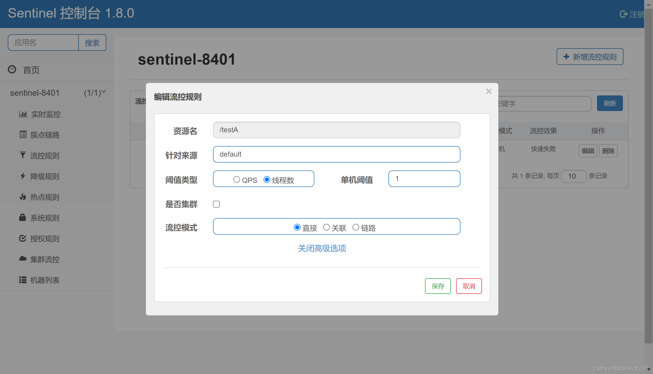Screen dimensions: 653x374
Task: Click the cloud icon for 集群流控
Action: click(23, 259)
